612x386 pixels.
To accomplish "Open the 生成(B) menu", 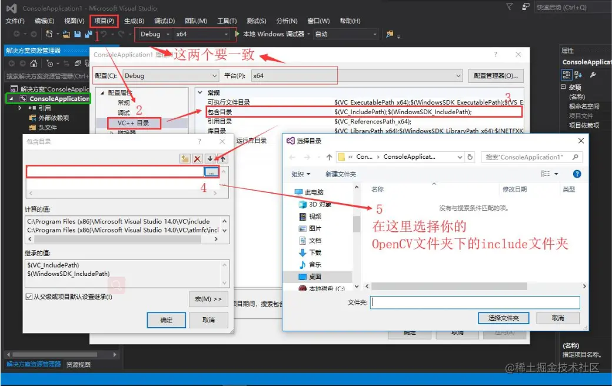I will pos(134,21).
